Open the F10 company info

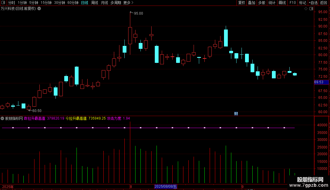click(293, 3)
